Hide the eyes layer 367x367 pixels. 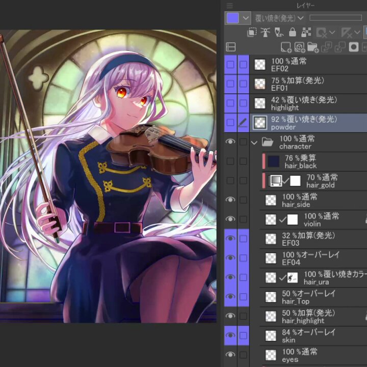230,355
